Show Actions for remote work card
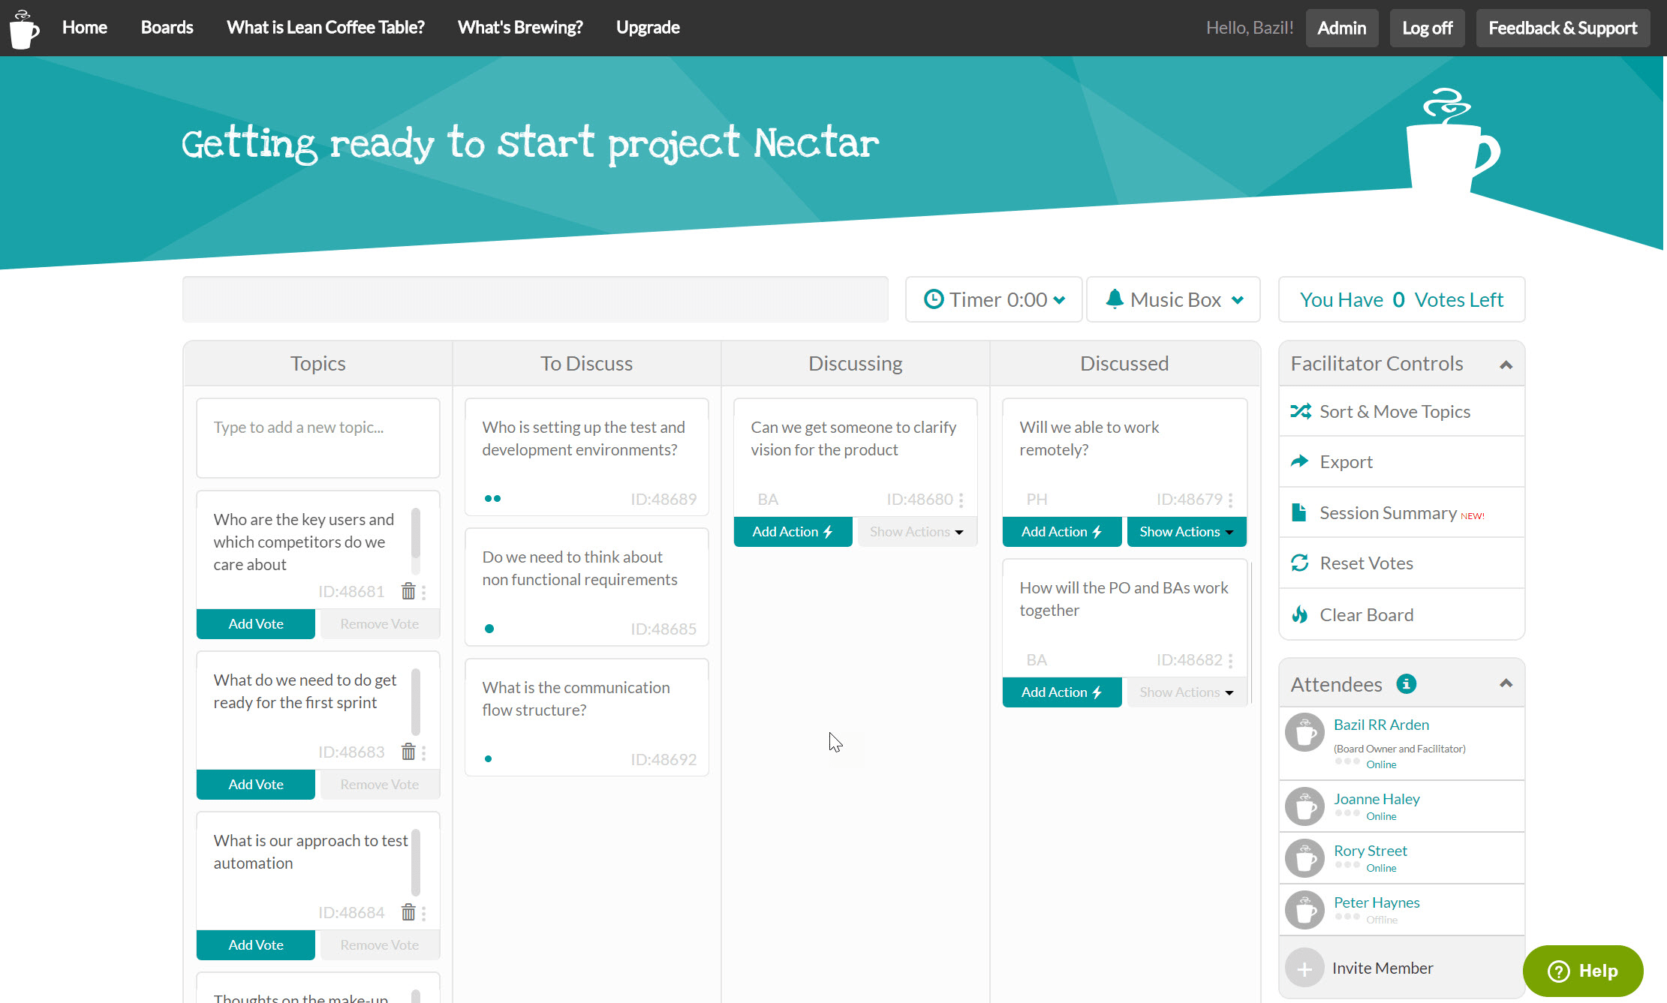 [x=1185, y=531]
